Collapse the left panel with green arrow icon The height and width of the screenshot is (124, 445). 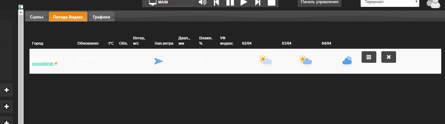tap(21, 7)
